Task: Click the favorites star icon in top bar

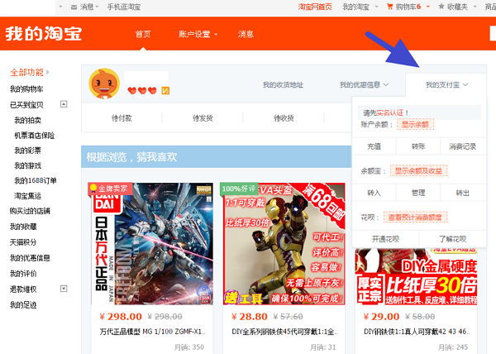Action: pos(441,7)
